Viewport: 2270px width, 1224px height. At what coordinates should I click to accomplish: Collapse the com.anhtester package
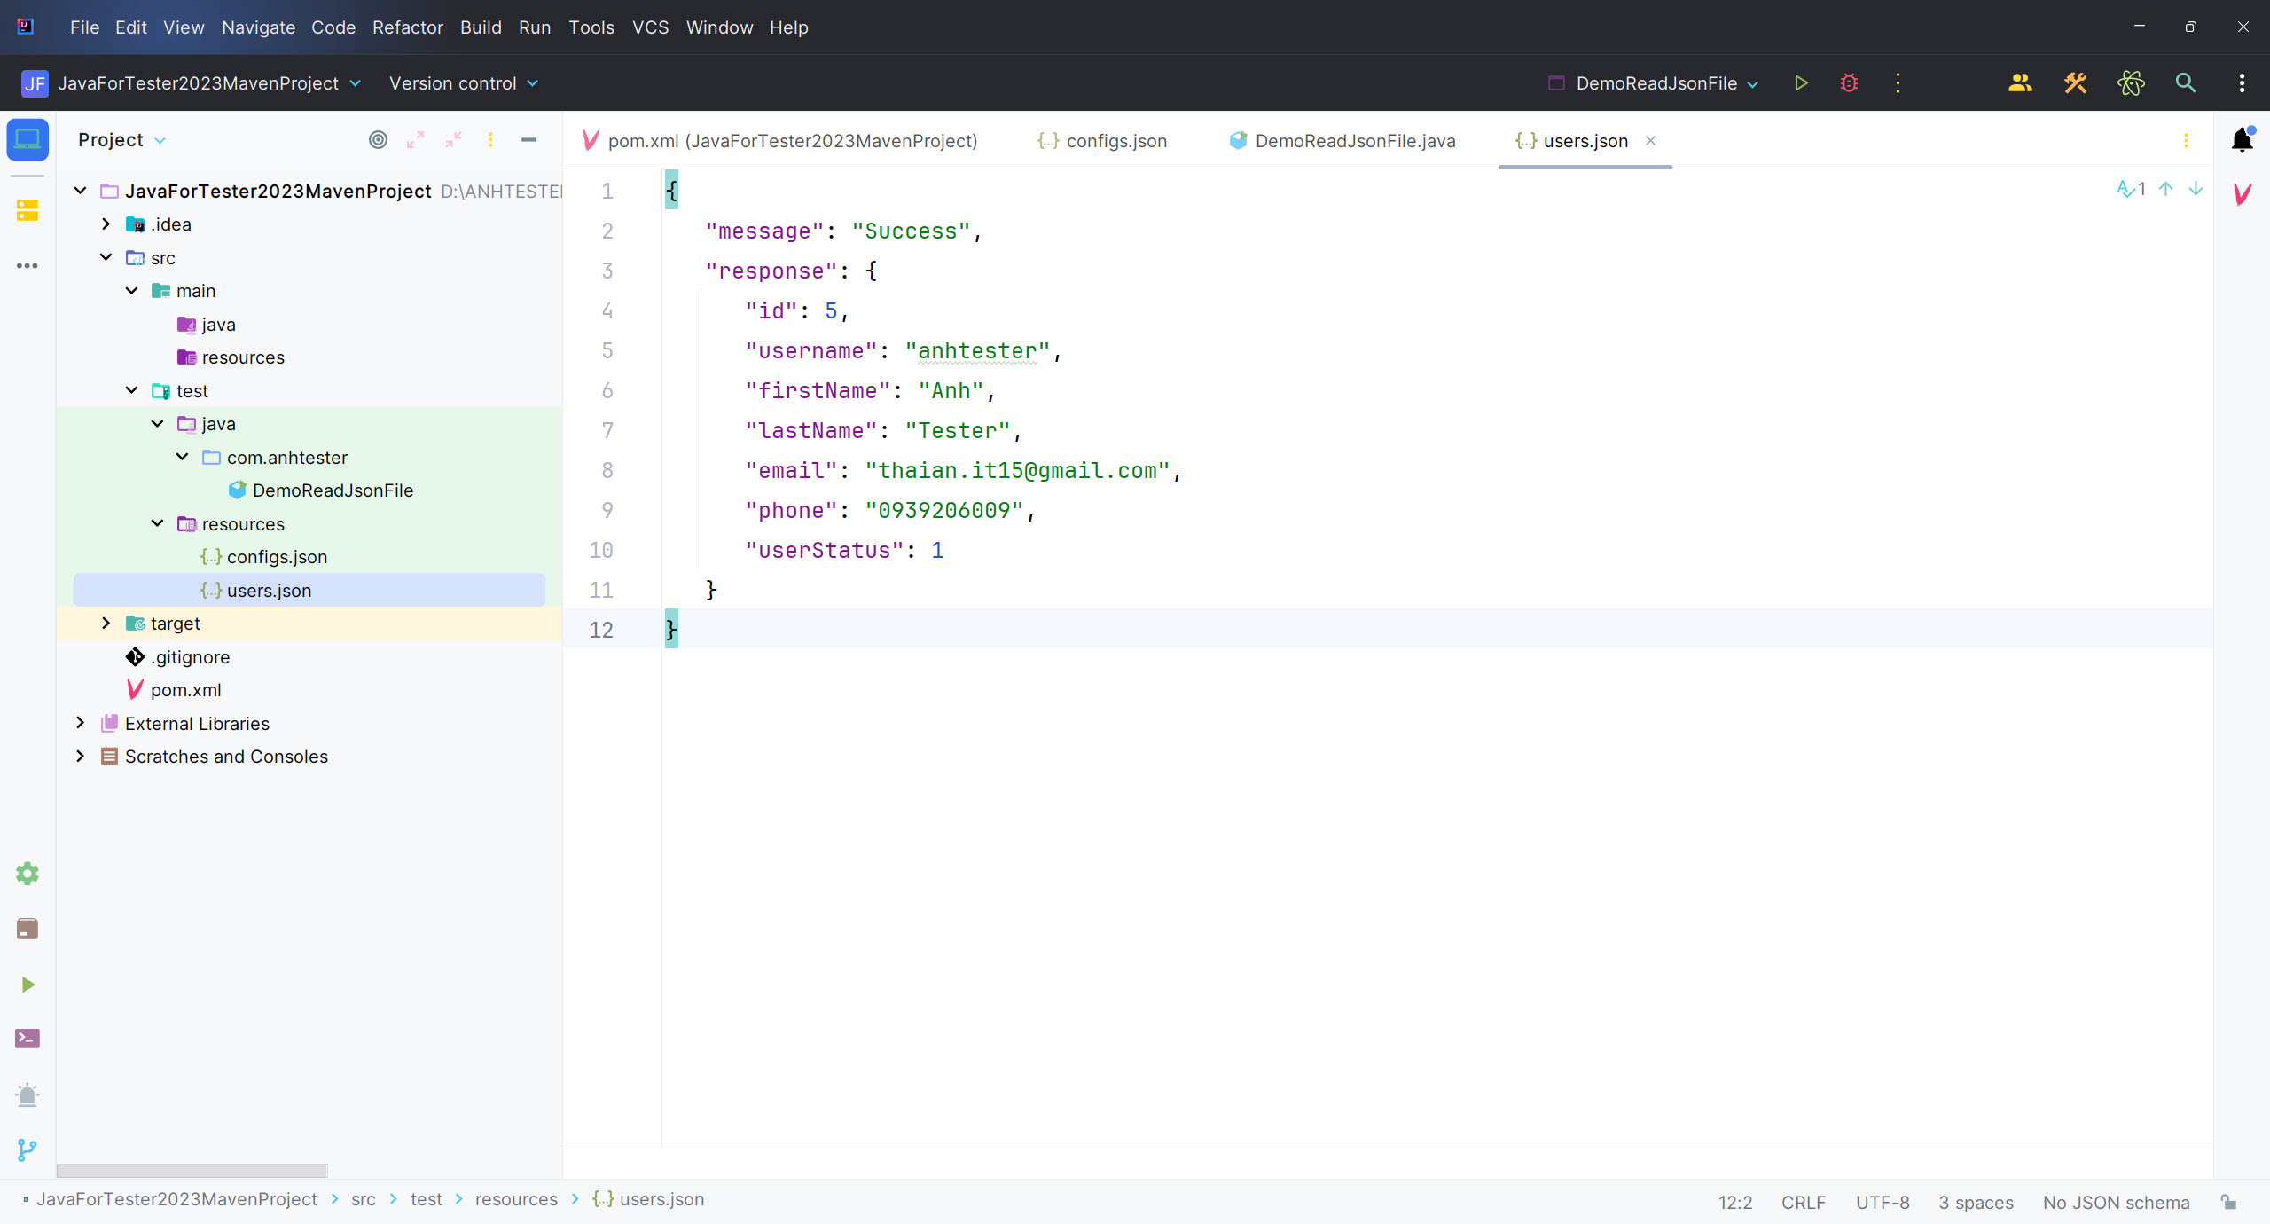[182, 458]
